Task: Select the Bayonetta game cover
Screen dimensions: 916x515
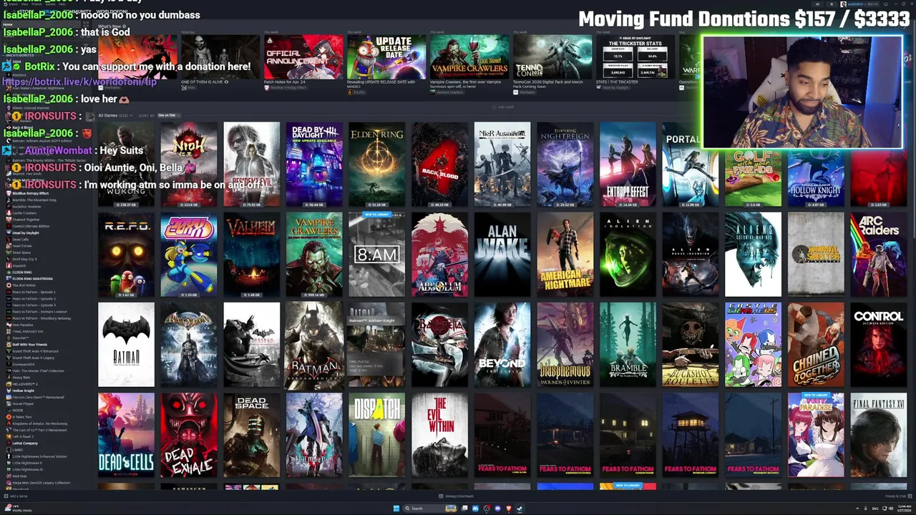Action: pos(440,345)
